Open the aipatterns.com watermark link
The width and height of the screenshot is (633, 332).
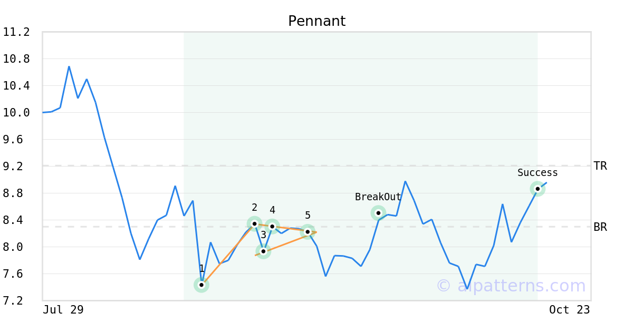(511, 286)
